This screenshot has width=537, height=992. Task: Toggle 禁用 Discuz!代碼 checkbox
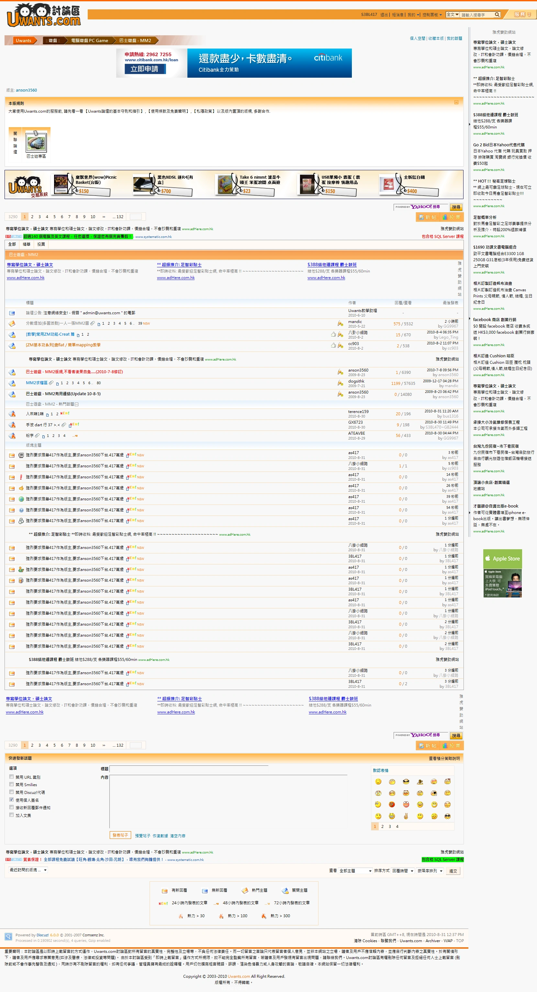[x=12, y=792]
